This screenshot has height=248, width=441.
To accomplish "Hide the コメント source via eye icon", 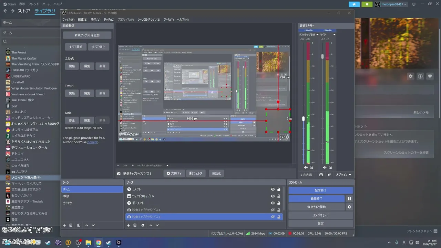I will pos(273,189).
